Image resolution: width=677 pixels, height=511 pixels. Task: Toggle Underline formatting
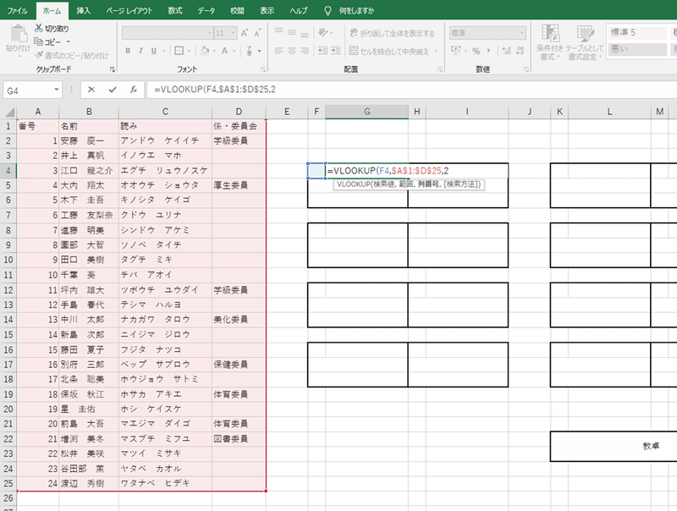(154, 51)
